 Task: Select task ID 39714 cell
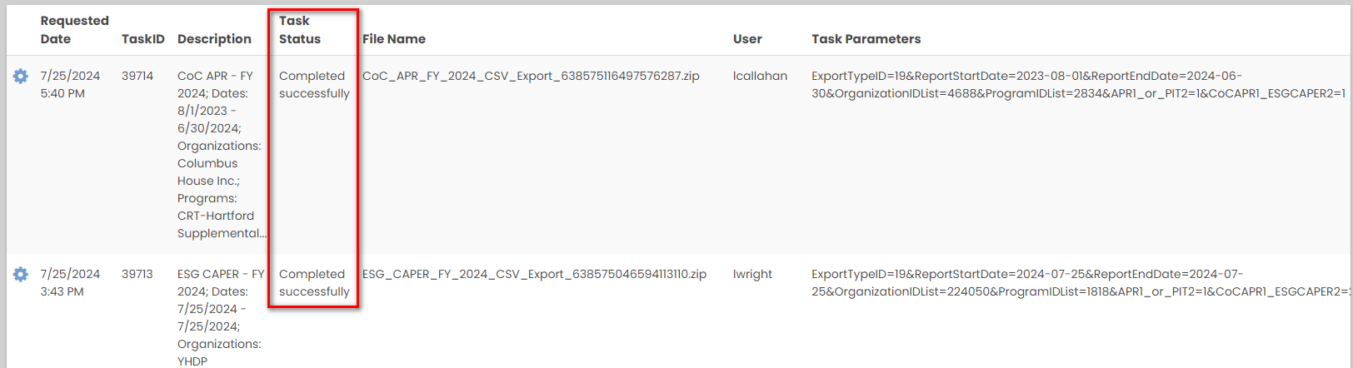coord(137,76)
